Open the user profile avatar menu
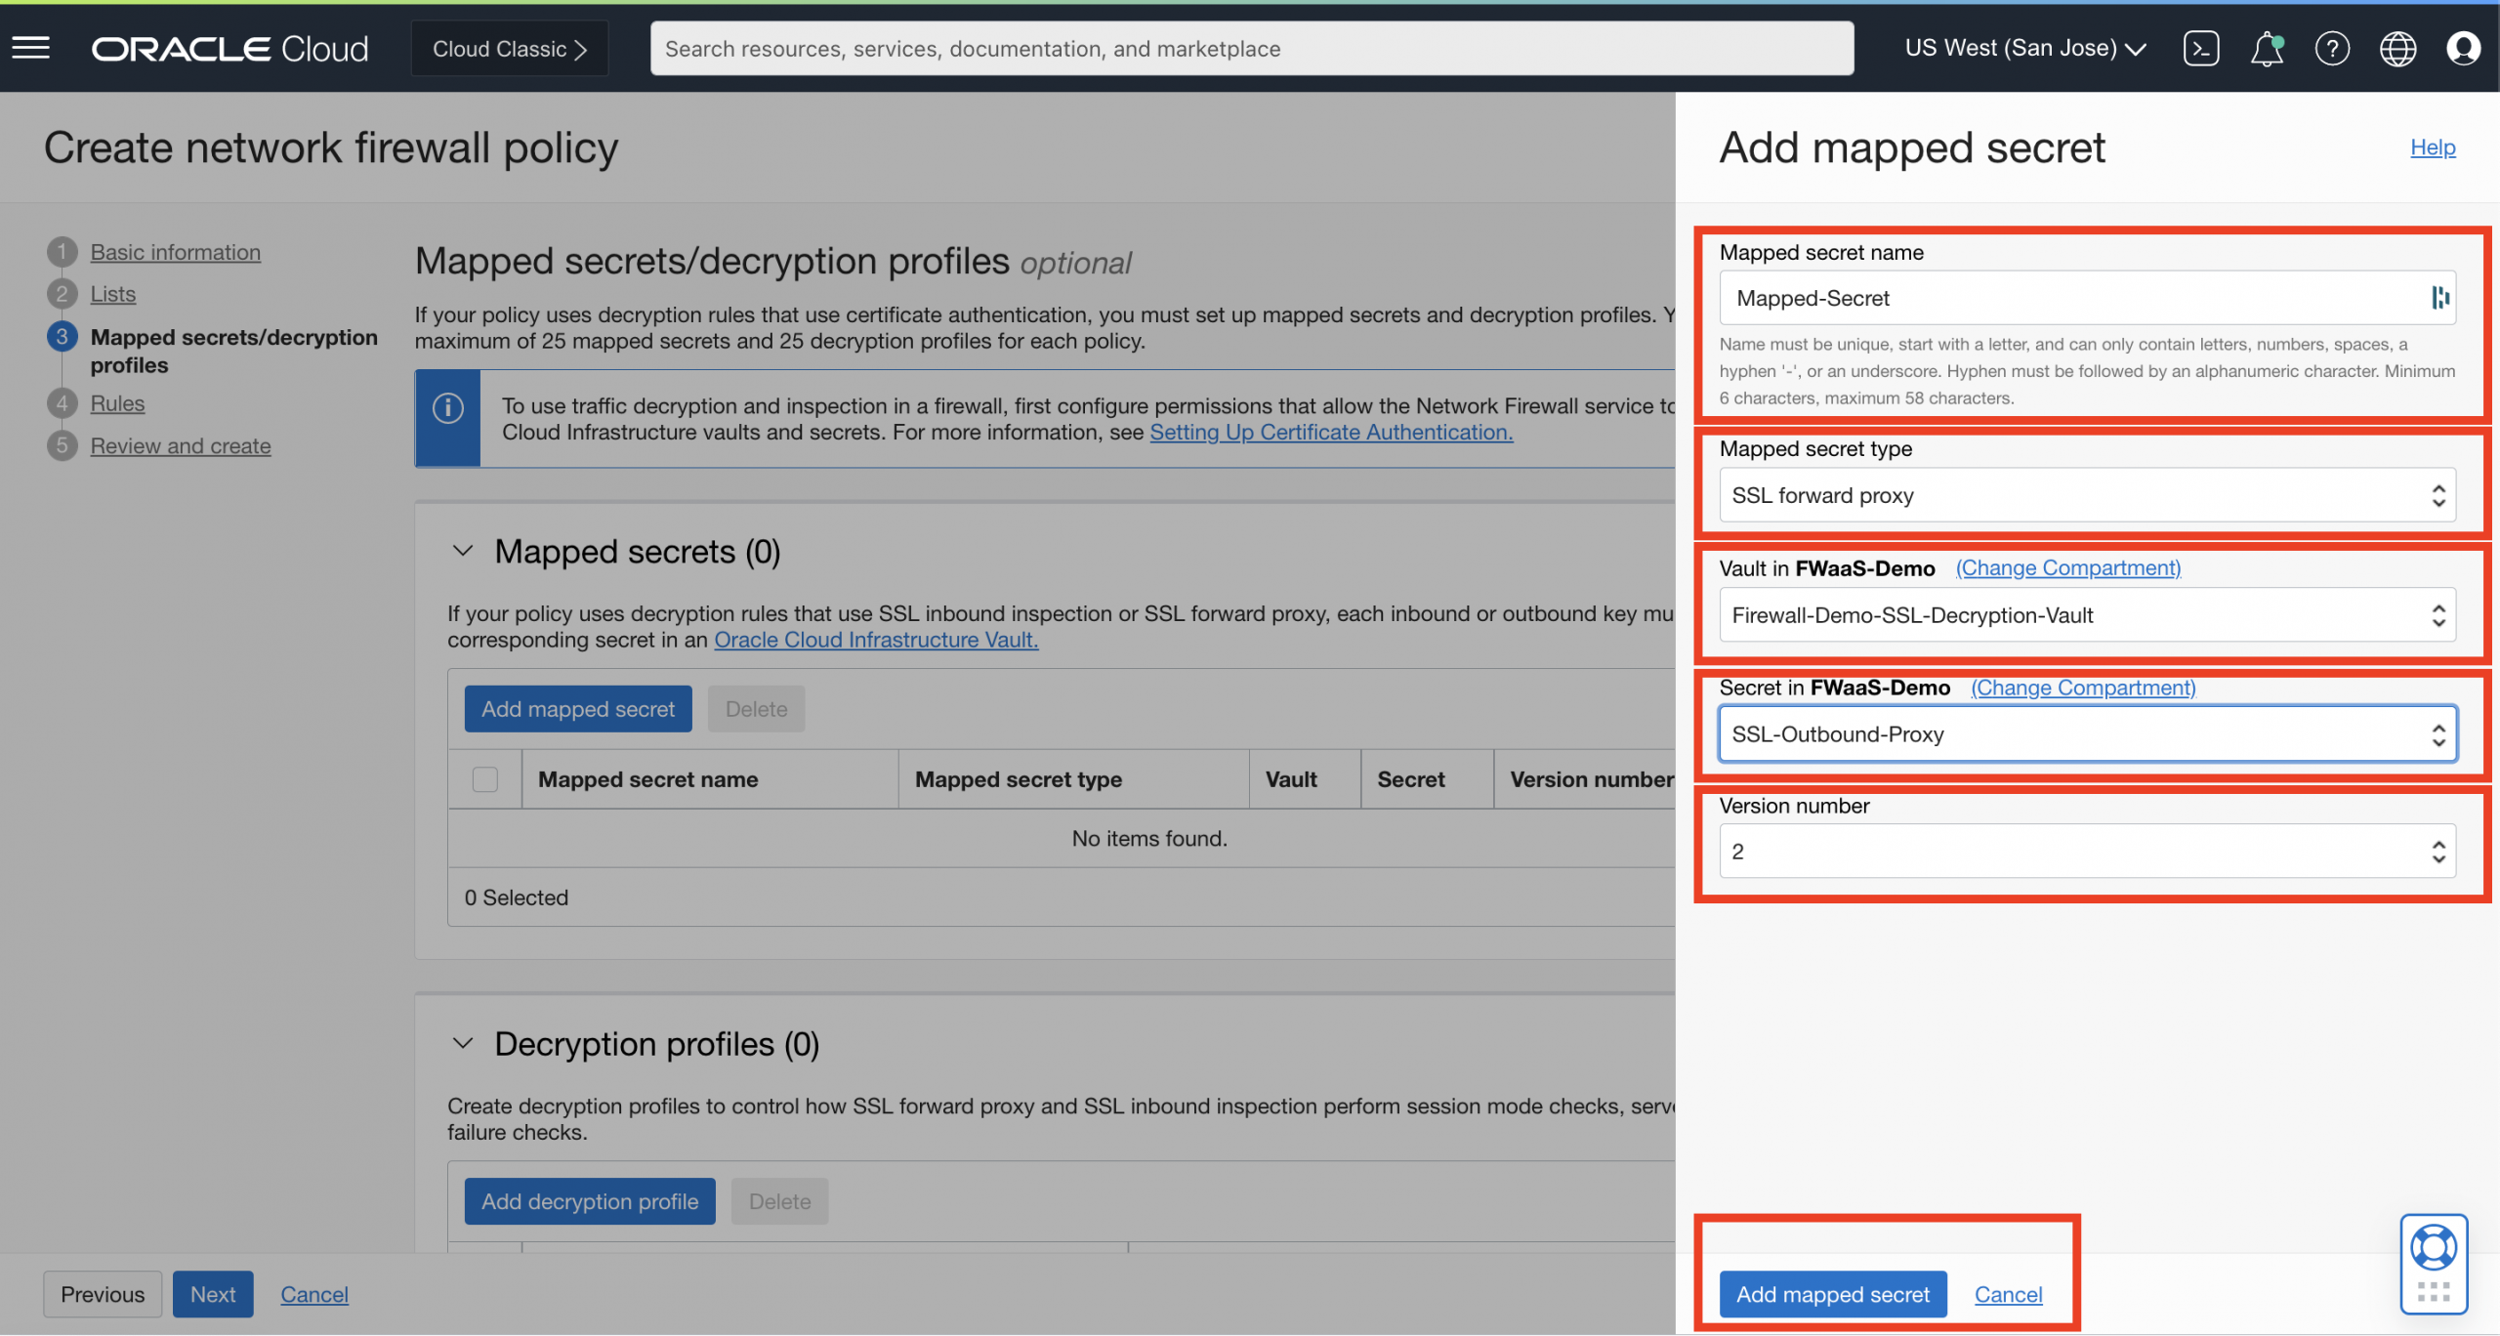 2463,48
